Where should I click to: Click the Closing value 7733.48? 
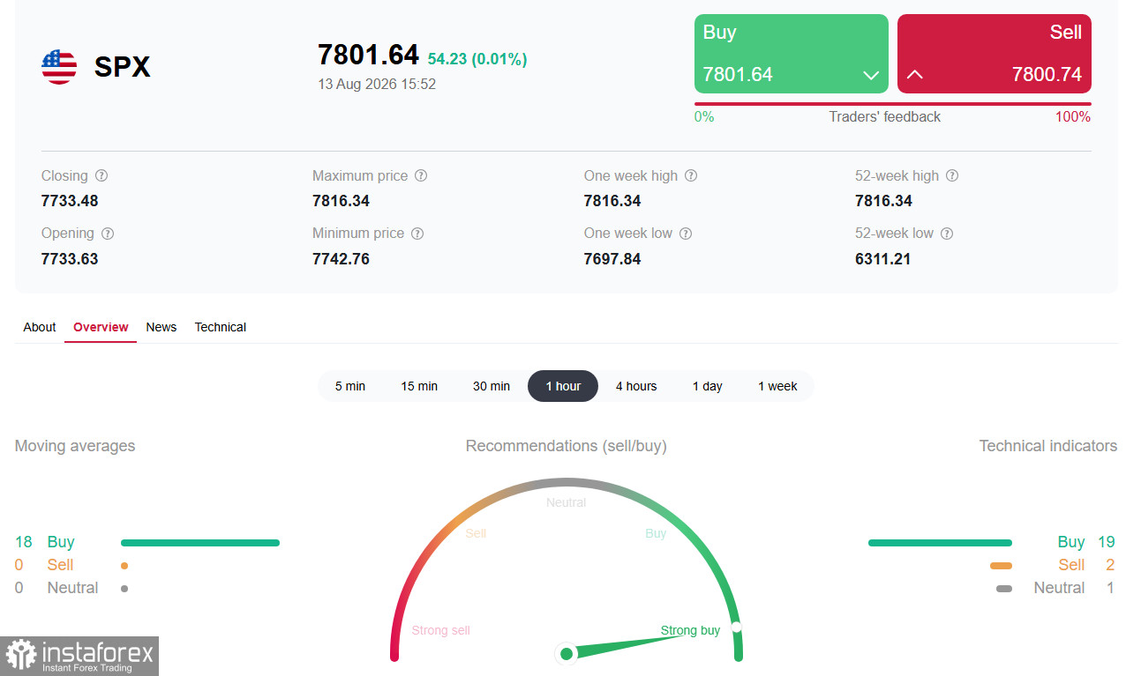click(x=70, y=201)
